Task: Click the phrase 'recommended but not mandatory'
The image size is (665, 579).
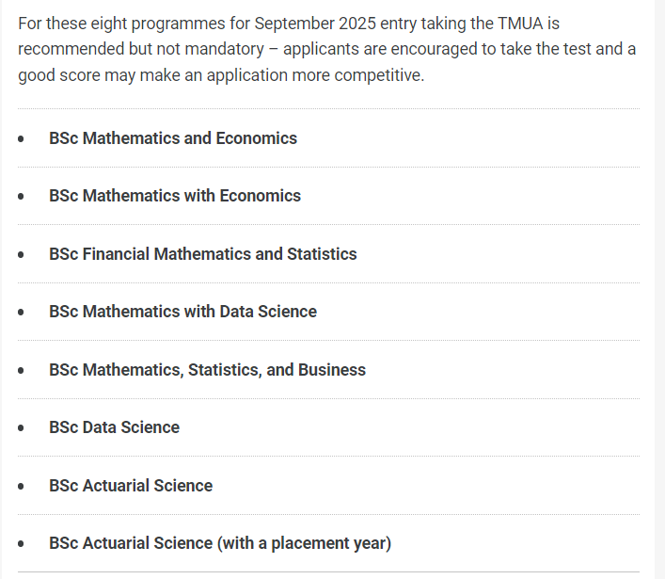Action: point(141,49)
